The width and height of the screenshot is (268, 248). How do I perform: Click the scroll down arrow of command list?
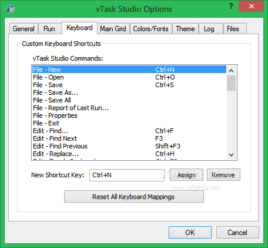click(x=232, y=155)
